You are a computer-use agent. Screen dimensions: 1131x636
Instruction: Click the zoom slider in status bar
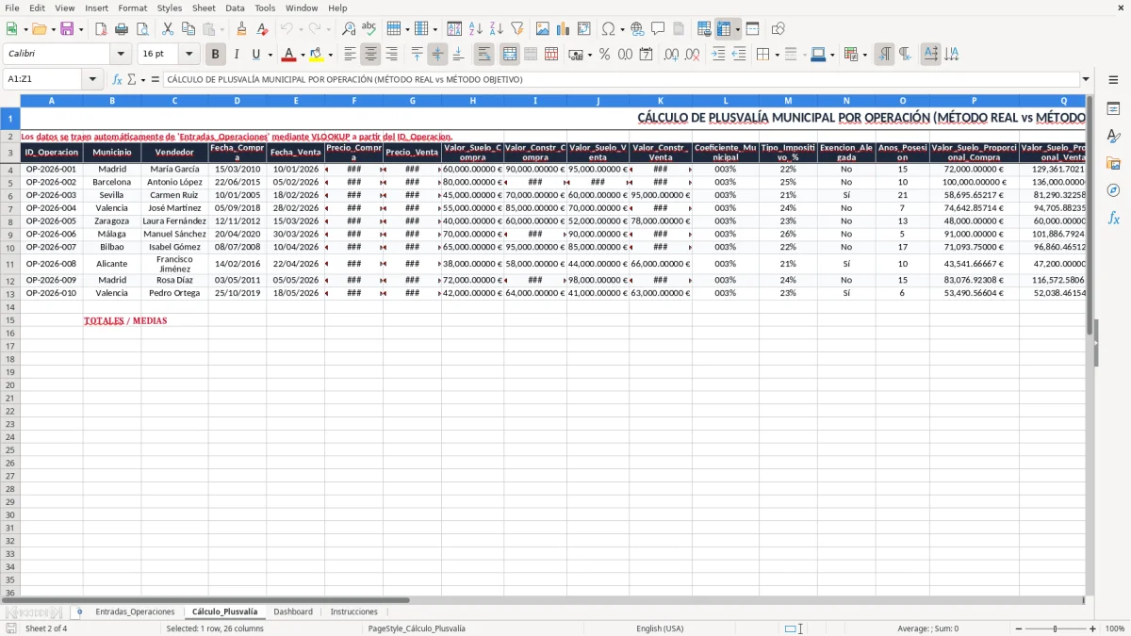click(x=1056, y=628)
